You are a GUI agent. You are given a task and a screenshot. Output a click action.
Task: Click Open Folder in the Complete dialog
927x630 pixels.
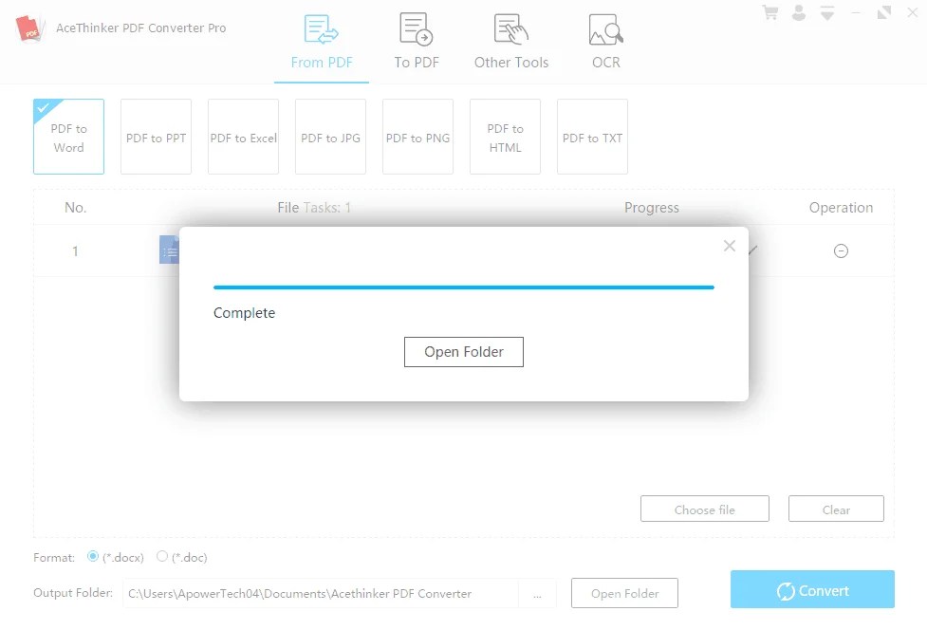(x=463, y=352)
